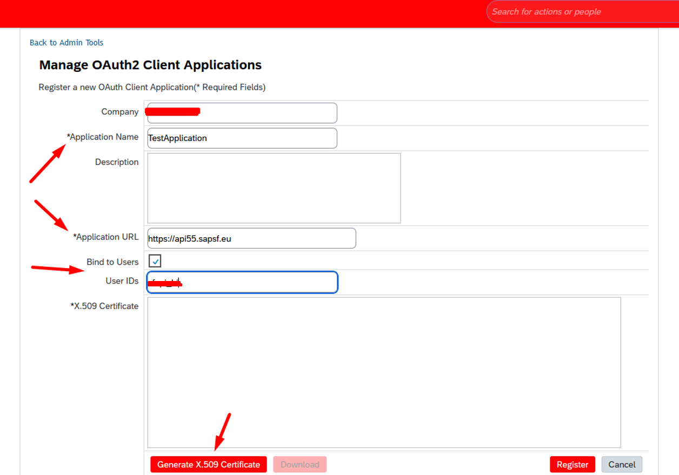Click the User IDs label

point(122,281)
